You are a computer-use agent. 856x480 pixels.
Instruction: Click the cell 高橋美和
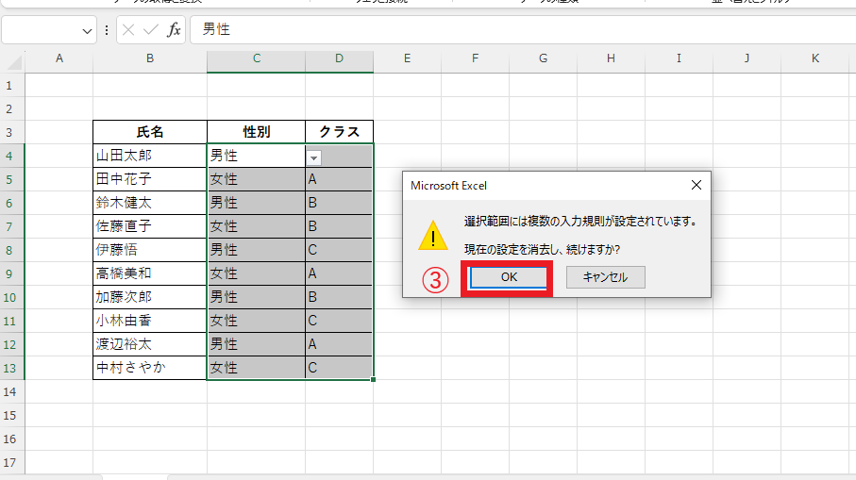tap(150, 273)
